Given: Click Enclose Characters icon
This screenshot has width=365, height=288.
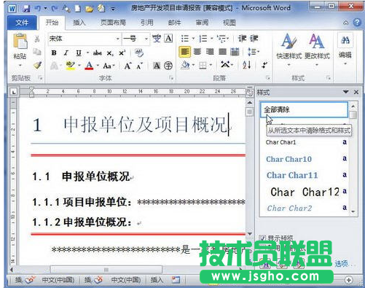Looking at the screenshot, I should tap(168, 66).
